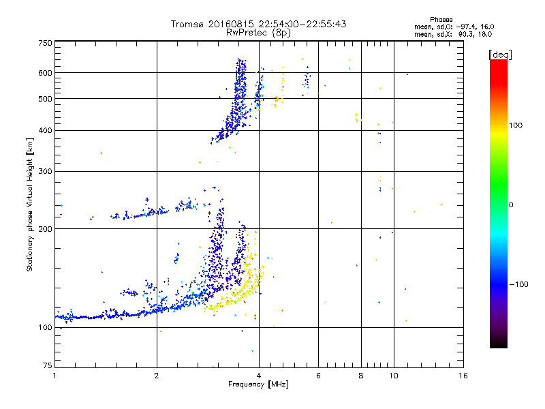Click the y-axis tick label '75'
Image resolution: width=545 pixels, height=409 pixels.
tap(48, 365)
